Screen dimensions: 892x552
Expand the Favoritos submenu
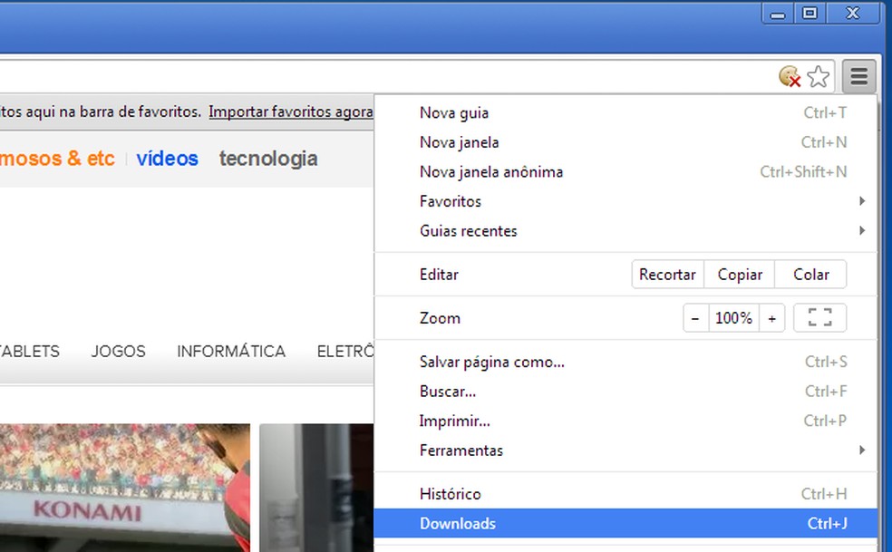tap(861, 200)
